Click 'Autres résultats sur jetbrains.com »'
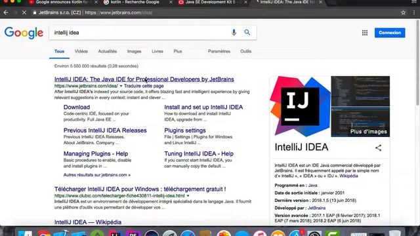Screen dimensions: 420x236 tap(97, 175)
